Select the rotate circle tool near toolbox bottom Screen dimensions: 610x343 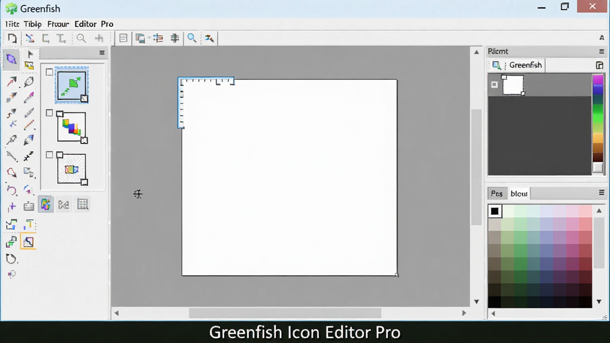pos(11,259)
